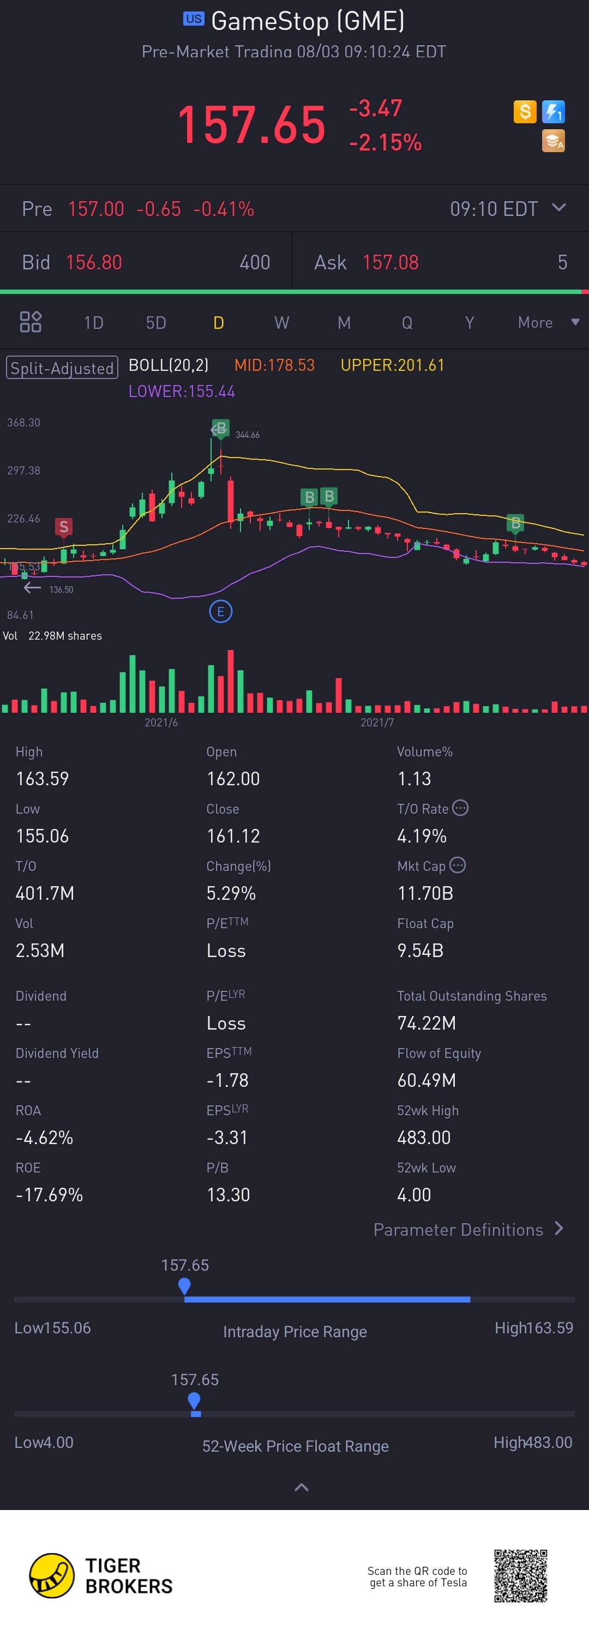Image resolution: width=589 pixels, height=1642 pixels.
Task: Tap the E earnings marker on chart
Action: pos(220,612)
